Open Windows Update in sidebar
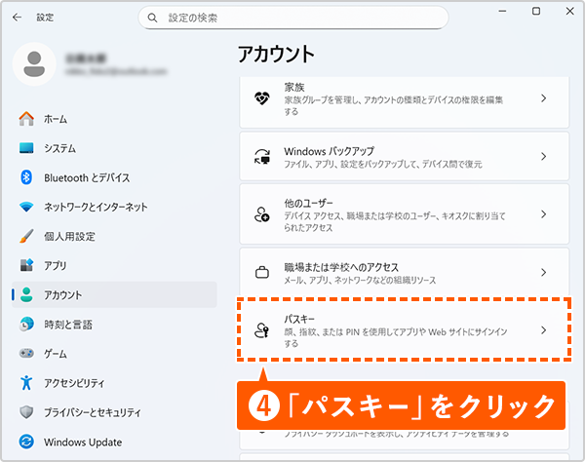 (x=81, y=441)
